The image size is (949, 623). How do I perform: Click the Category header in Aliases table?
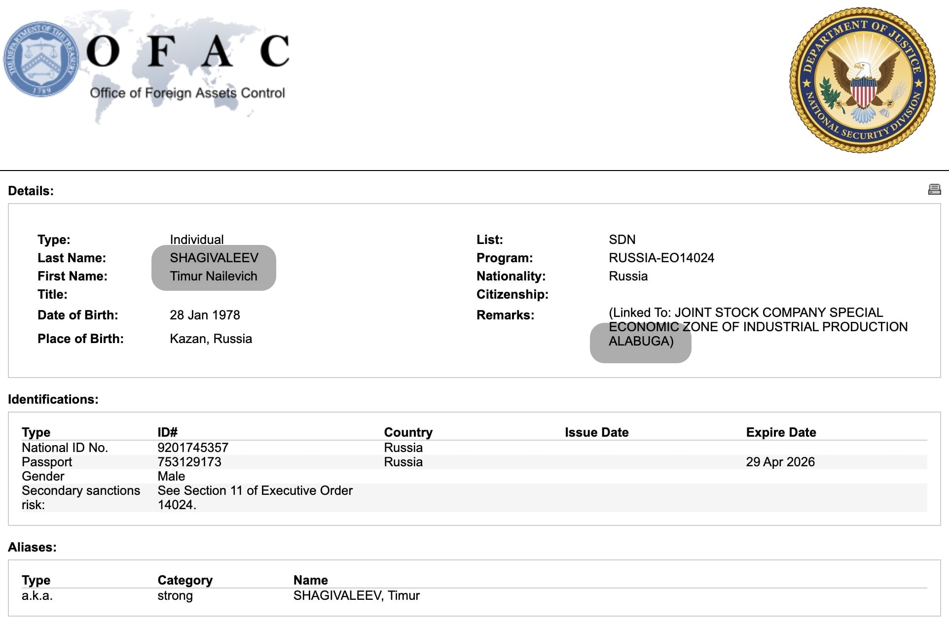coord(185,580)
